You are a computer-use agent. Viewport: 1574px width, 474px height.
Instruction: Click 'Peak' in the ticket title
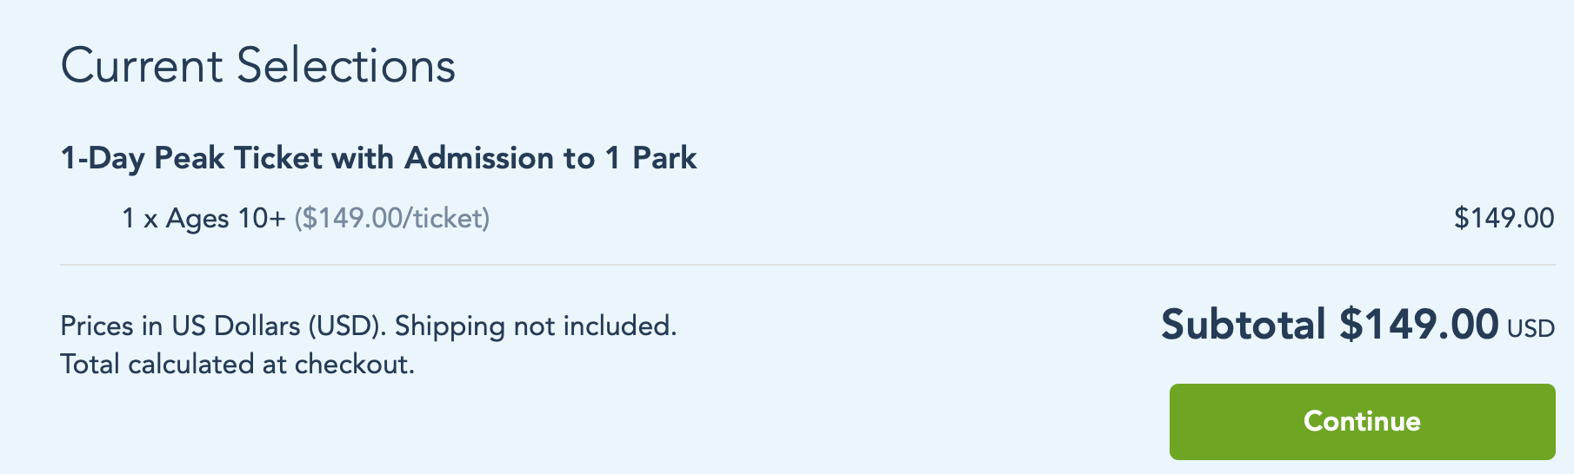click(x=188, y=158)
